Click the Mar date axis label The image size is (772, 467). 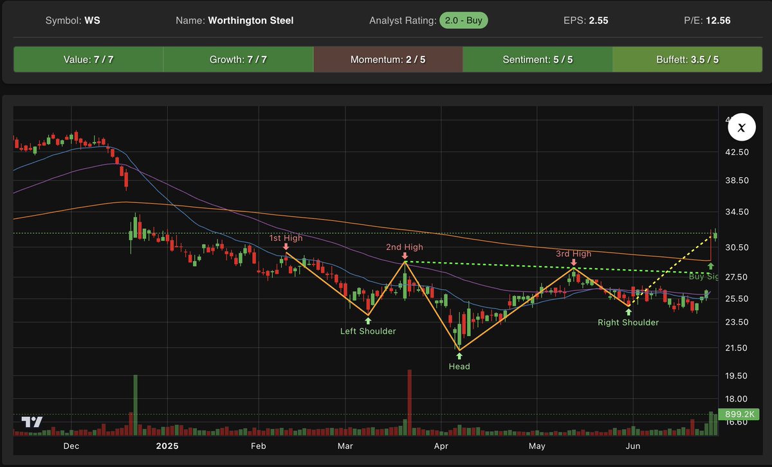pyautogui.click(x=345, y=446)
